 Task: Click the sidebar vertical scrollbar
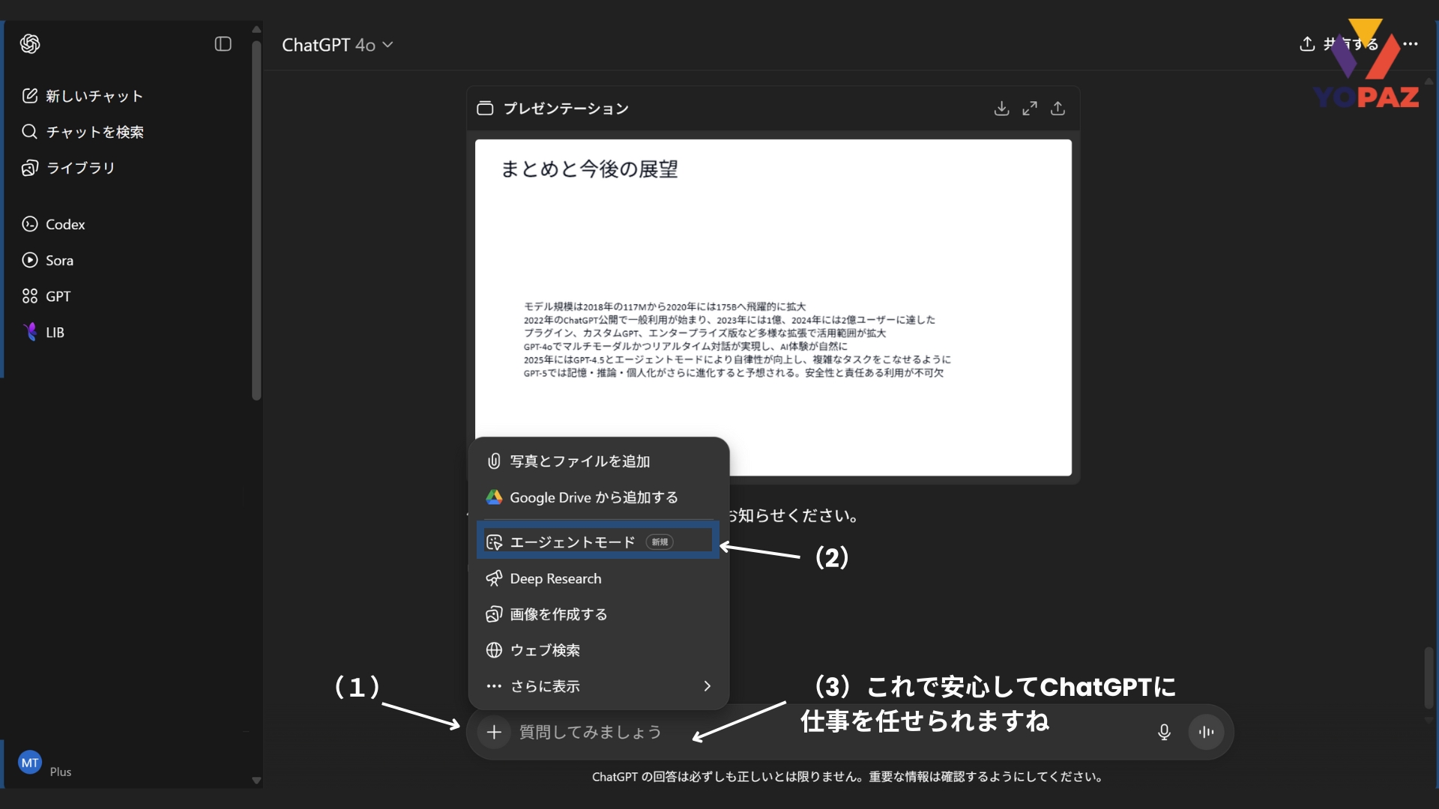click(x=256, y=221)
